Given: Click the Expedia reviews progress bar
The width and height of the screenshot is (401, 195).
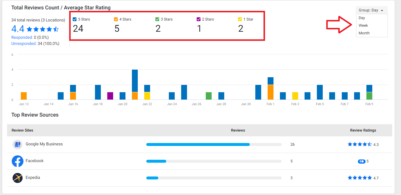Looking at the screenshot, I should click(x=214, y=178).
